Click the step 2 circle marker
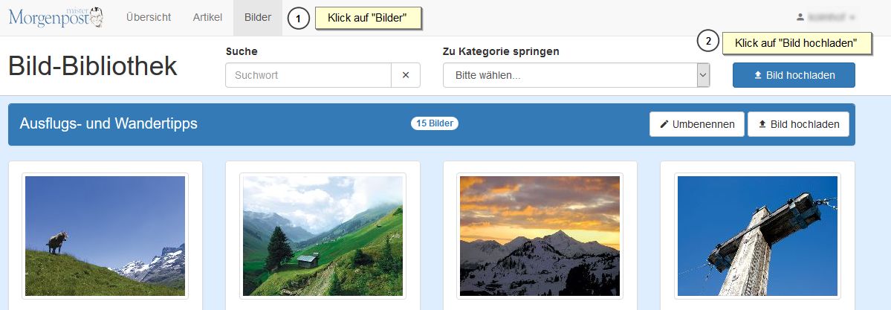891x310 pixels. (x=708, y=42)
